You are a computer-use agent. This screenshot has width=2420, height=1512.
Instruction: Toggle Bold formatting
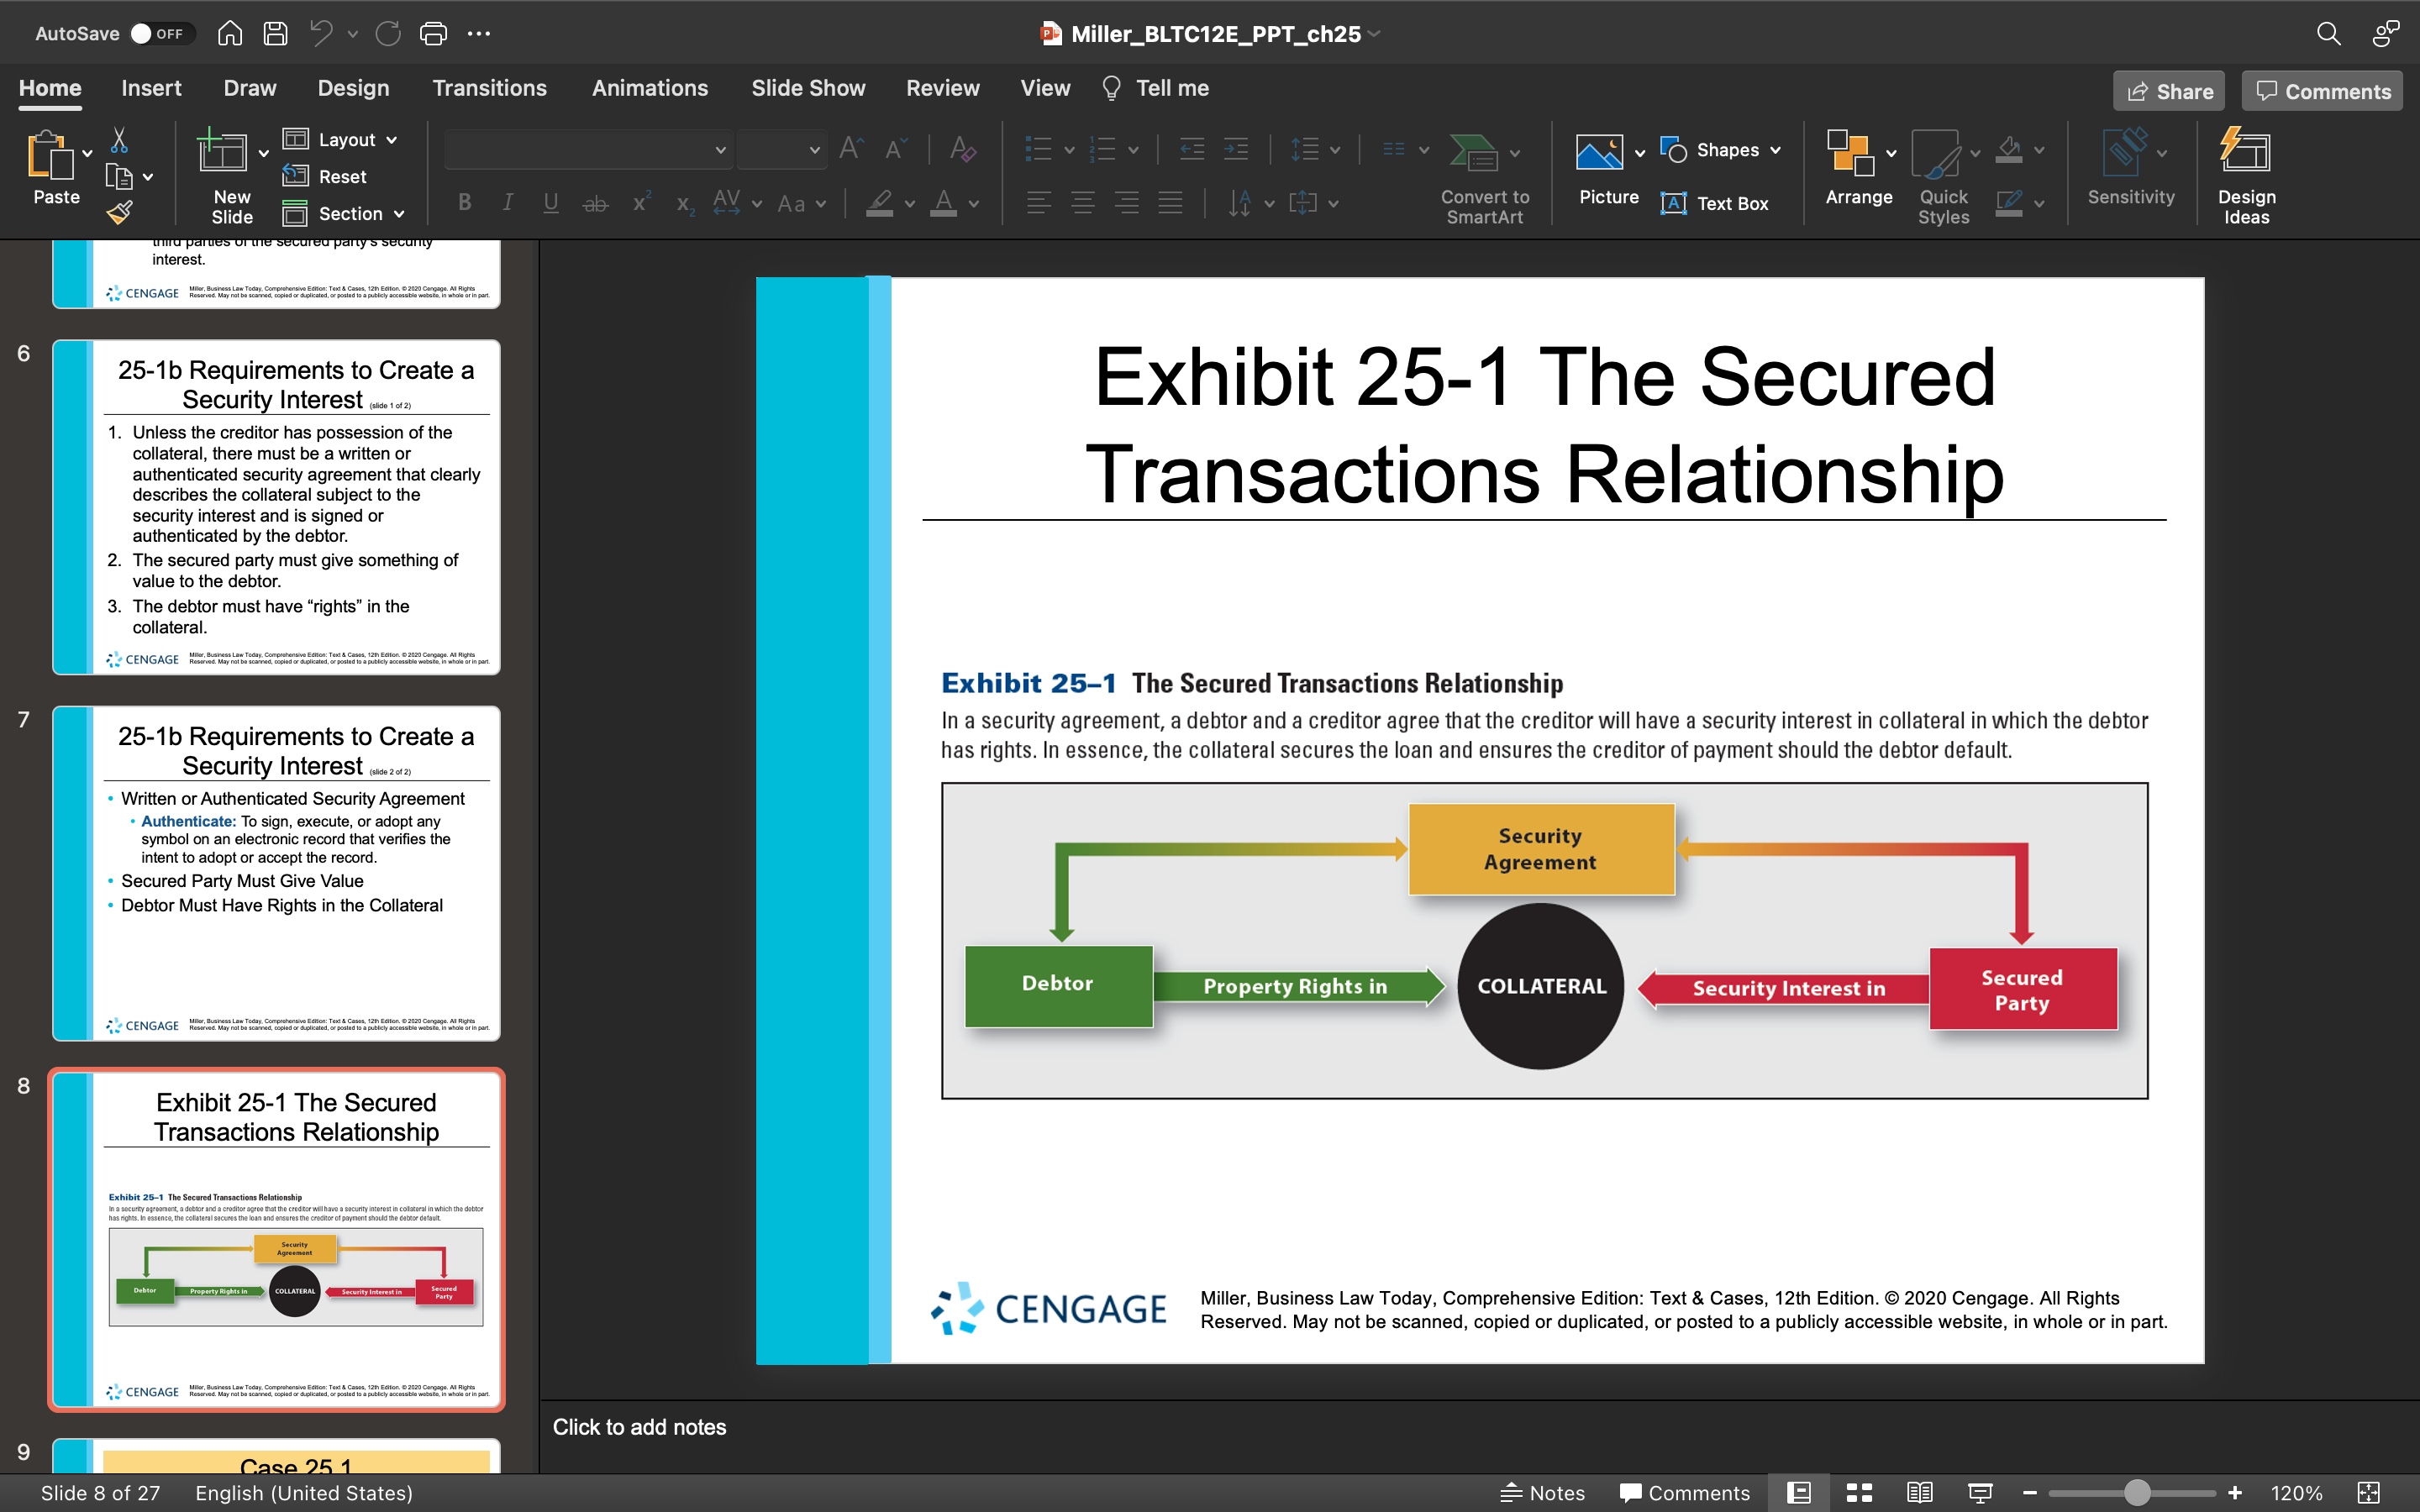click(x=464, y=203)
